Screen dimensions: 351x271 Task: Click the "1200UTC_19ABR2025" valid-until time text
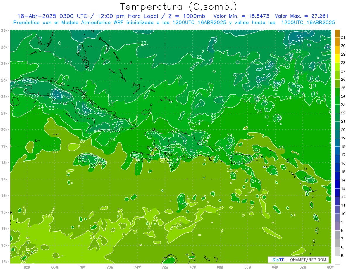pos(308,23)
